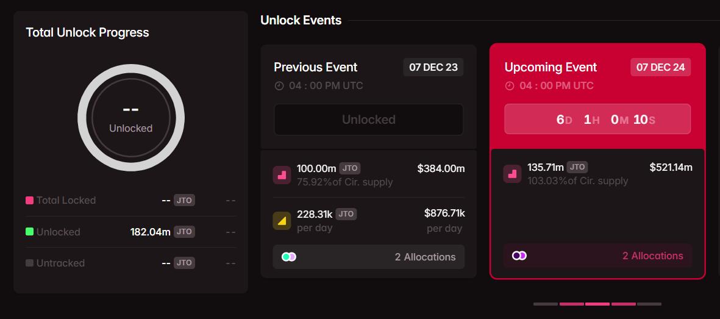
Task: Click the circular unlock progress ring
Action: pos(130,73)
